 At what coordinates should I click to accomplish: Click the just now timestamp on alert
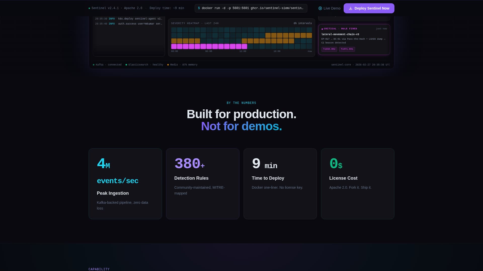(x=381, y=29)
